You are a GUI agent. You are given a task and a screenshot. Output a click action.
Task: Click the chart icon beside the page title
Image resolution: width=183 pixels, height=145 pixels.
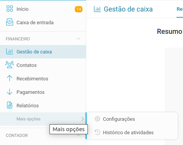tap(97, 9)
